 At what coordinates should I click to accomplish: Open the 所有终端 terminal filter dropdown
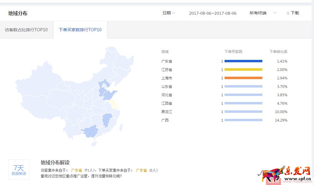258,13
